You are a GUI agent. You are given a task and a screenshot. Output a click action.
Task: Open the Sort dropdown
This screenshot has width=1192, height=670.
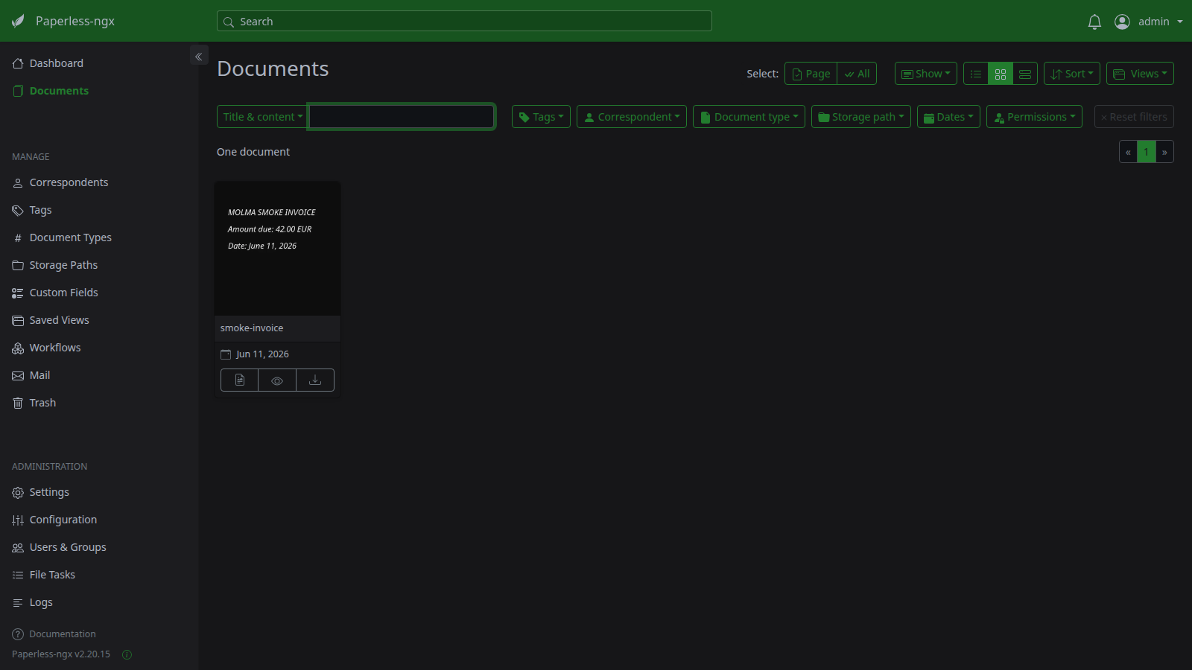point(1072,74)
